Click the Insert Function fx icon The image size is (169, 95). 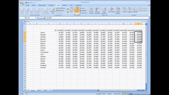pos(45,18)
